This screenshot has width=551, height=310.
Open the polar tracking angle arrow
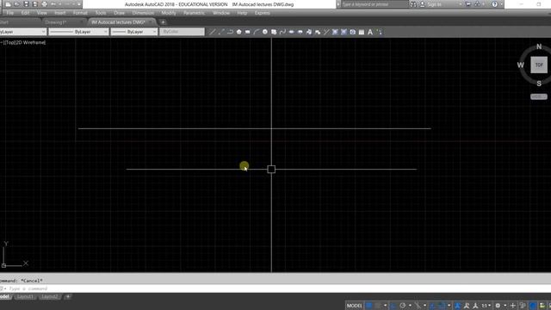click(x=410, y=306)
